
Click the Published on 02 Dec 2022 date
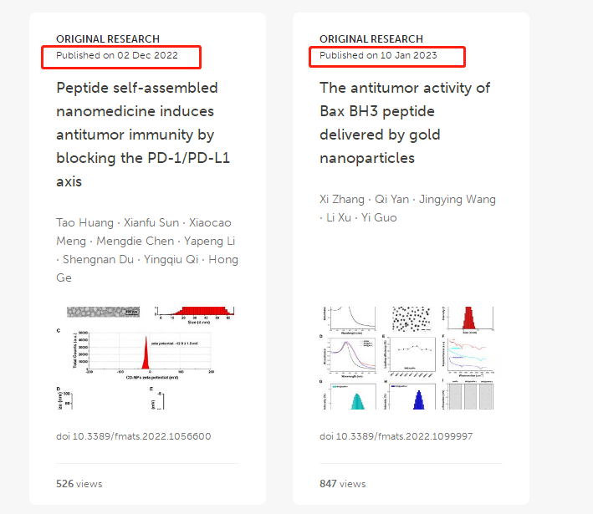pos(117,55)
